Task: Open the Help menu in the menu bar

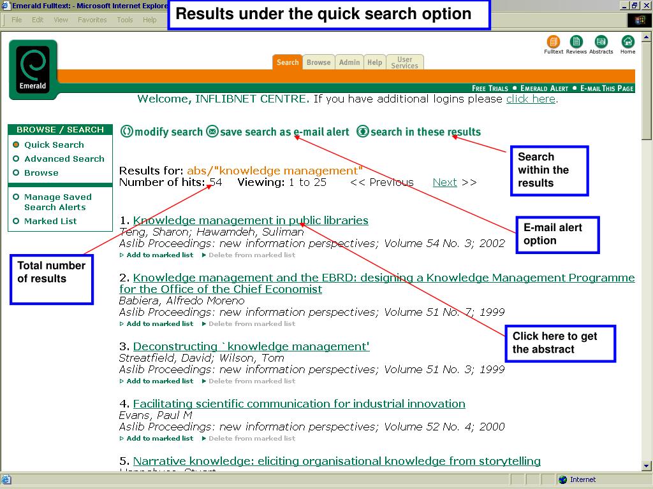Action: point(149,20)
